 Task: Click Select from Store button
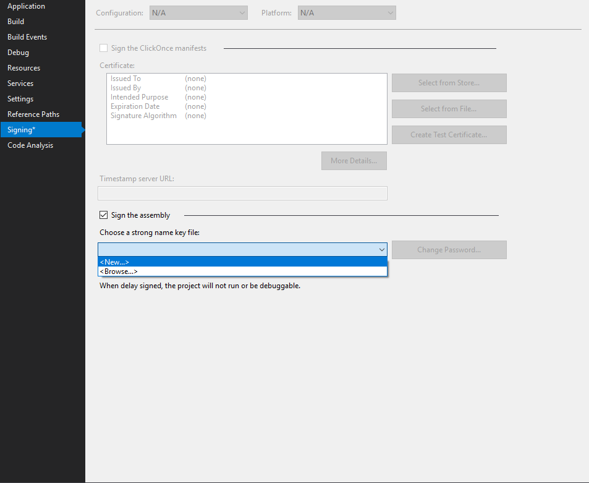(449, 82)
